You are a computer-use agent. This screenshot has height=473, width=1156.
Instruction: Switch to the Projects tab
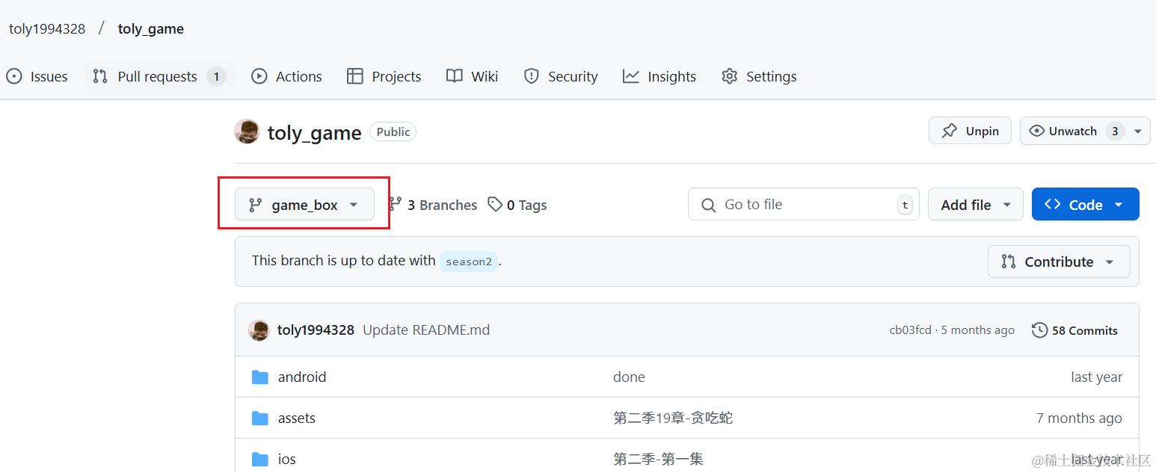coord(384,76)
